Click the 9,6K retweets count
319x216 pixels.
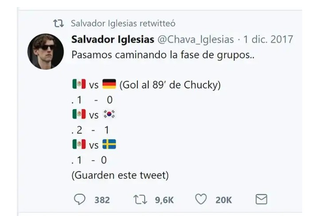[164, 200]
